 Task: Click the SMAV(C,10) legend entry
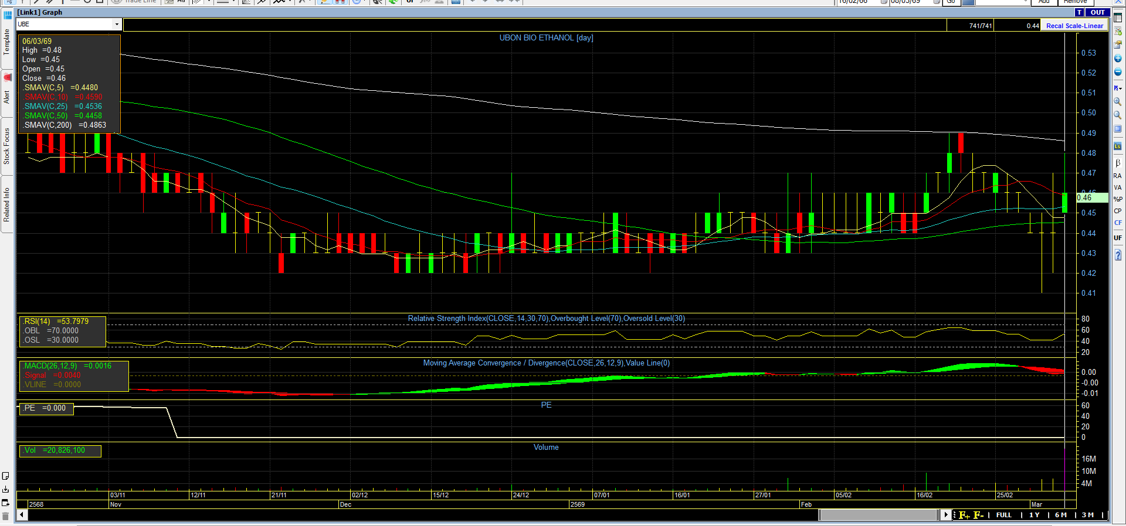(63, 97)
